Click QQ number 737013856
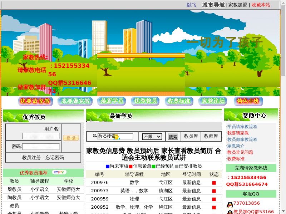Screen dimensions: 286x214 click(x=246, y=203)
